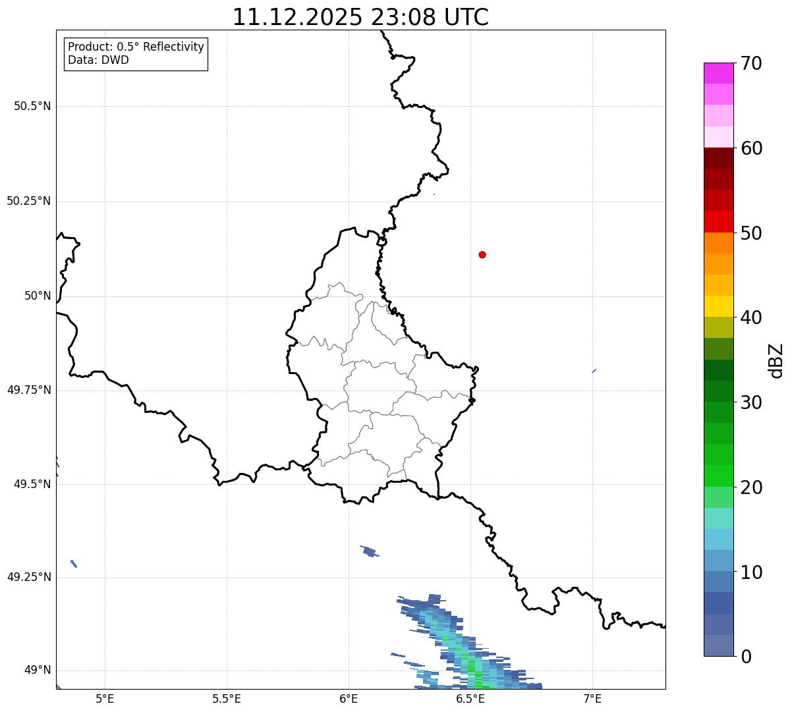Click the 49°N latitude label
Image resolution: width=792 pixels, height=712 pixels.
click(38, 670)
